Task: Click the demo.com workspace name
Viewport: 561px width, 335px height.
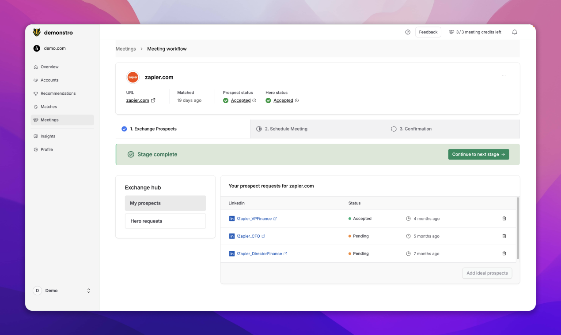Action: point(55,48)
